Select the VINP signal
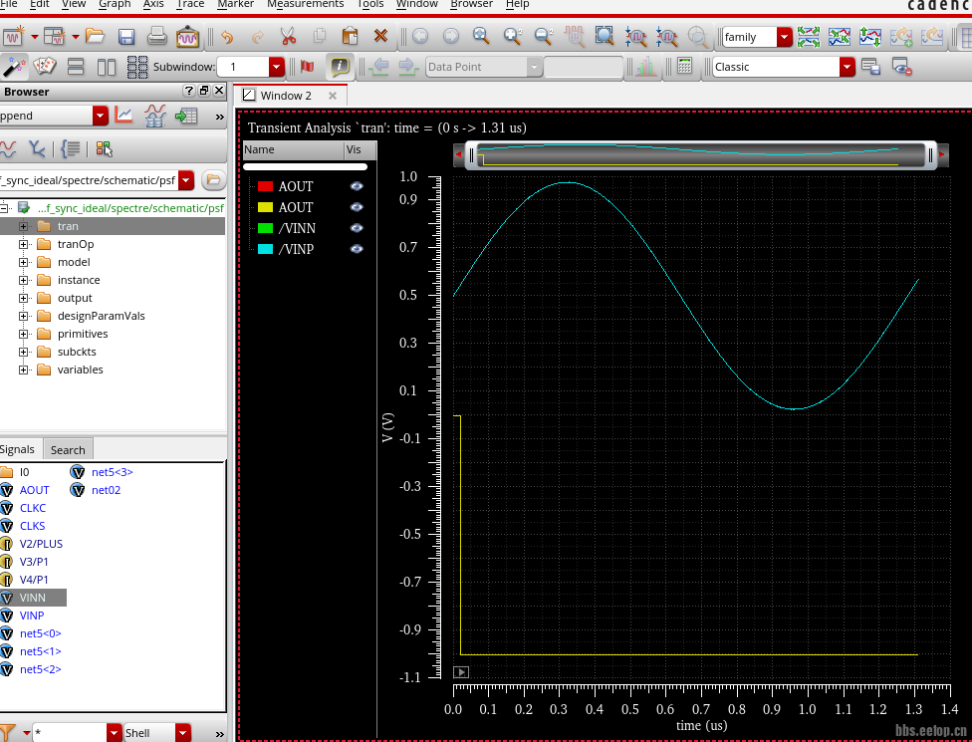972x742 pixels. [x=32, y=616]
